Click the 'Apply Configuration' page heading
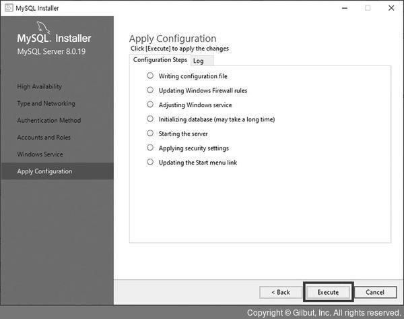 (172, 38)
